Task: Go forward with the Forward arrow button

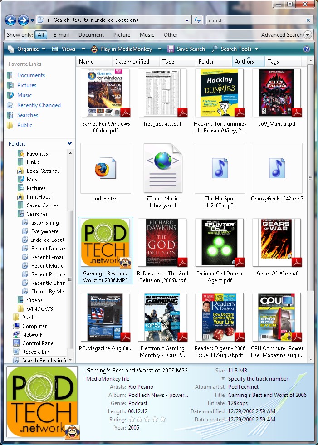Action: 23,20
